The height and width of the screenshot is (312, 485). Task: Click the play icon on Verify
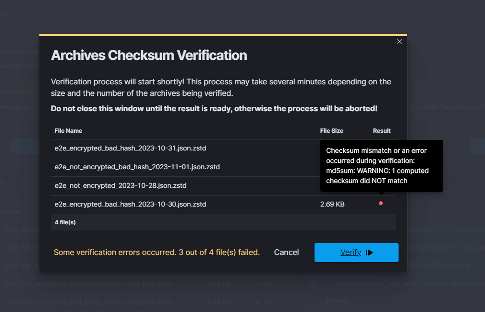click(369, 253)
